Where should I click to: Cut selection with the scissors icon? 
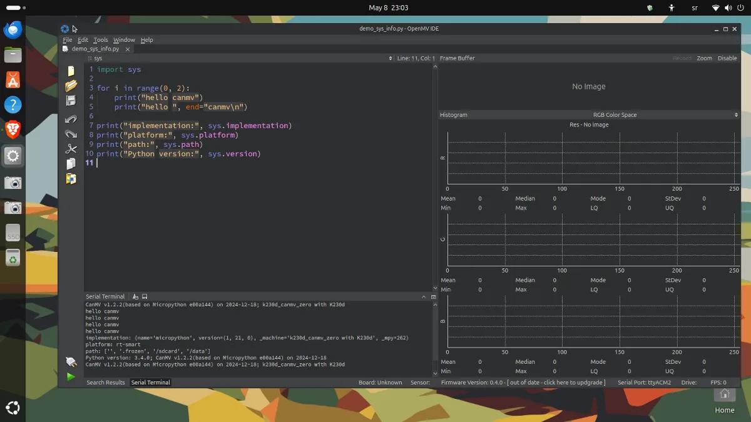(x=71, y=149)
